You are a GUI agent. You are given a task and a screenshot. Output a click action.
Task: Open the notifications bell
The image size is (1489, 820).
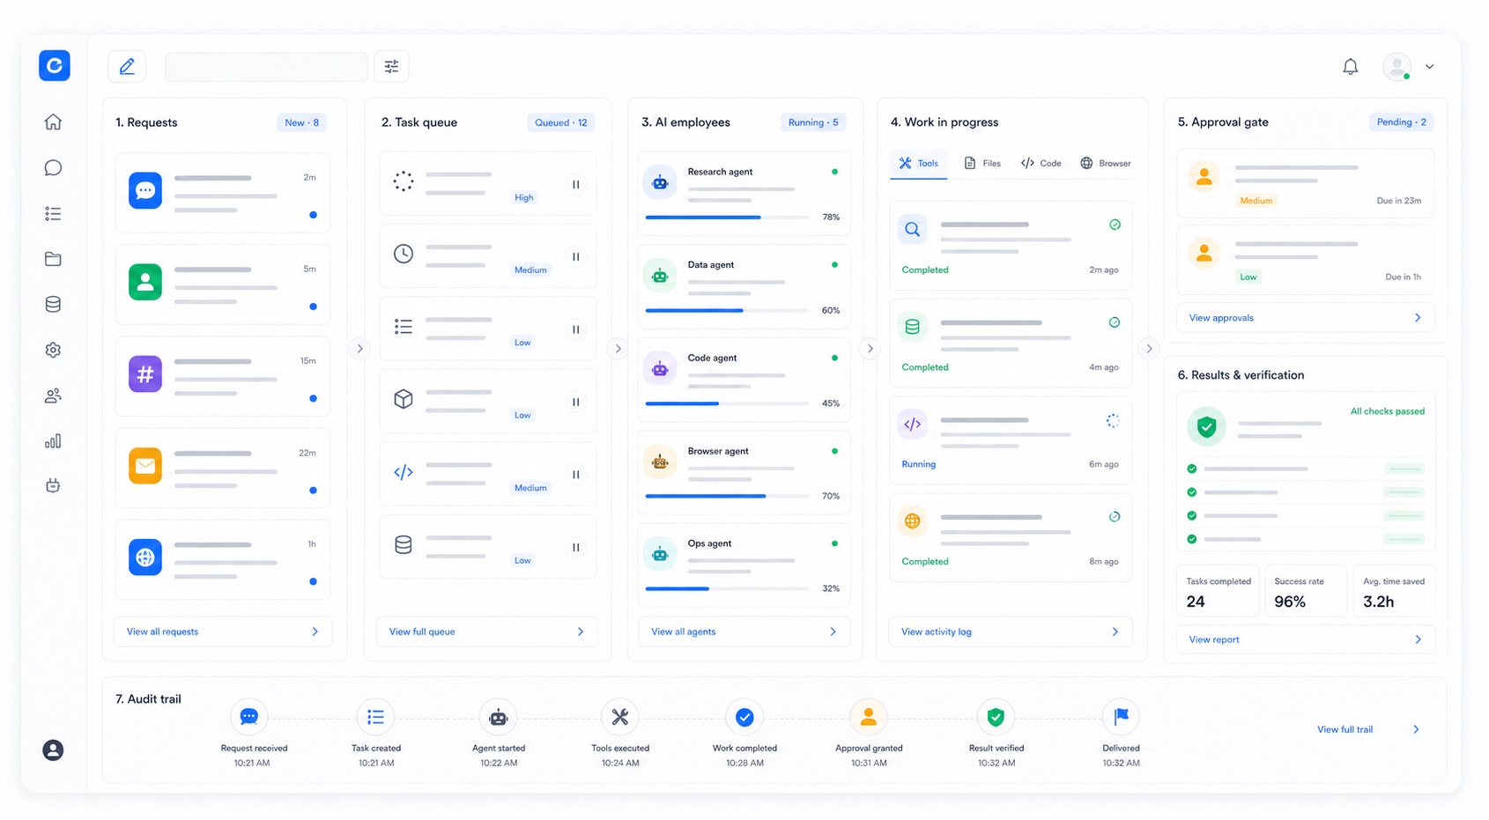pyautogui.click(x=1350, y=66)
